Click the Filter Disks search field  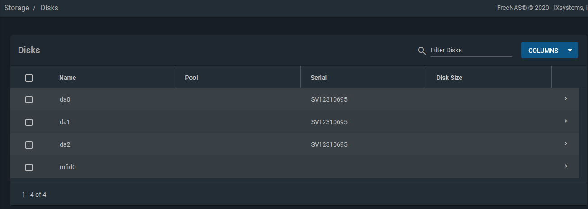pyautogui.click(x=471, y=51)
